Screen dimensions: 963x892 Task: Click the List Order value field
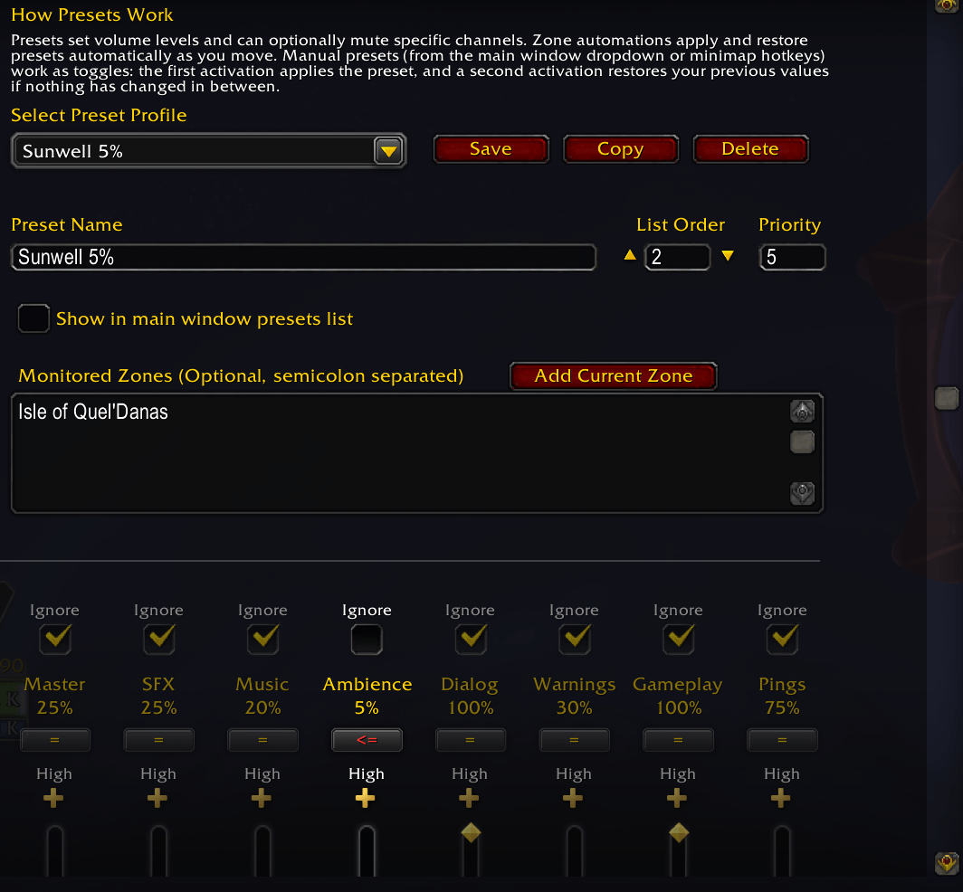[x=677, y=257]
